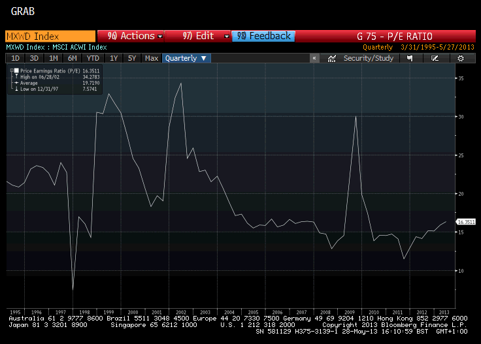Click the Security/Study chart icon

click(332, 58)
